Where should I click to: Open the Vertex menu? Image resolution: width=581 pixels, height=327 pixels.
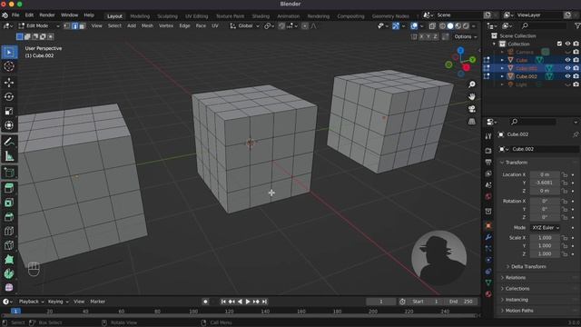coord(166,26)
